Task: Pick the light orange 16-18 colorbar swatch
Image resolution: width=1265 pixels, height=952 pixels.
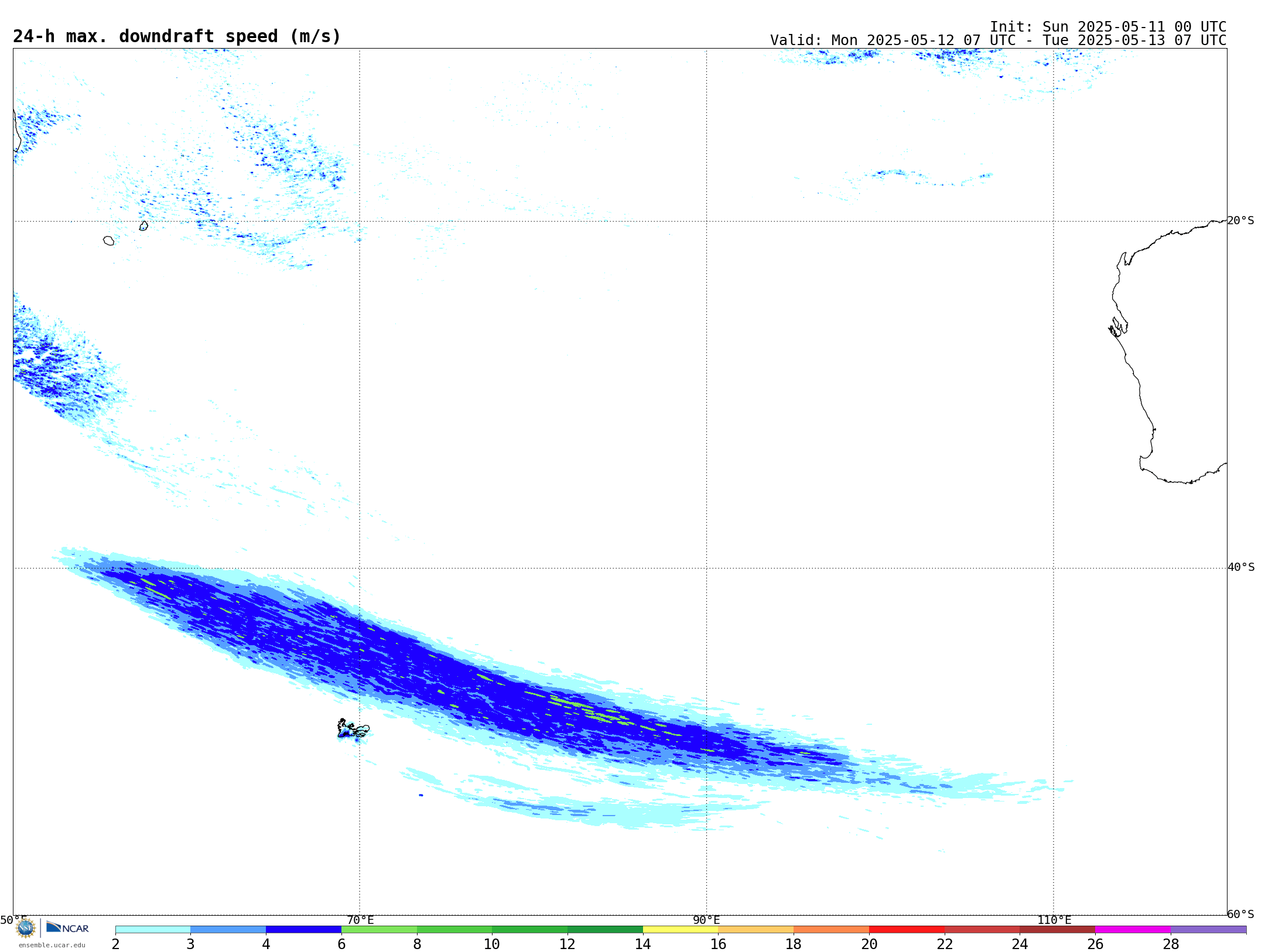Action: (756, 929)
